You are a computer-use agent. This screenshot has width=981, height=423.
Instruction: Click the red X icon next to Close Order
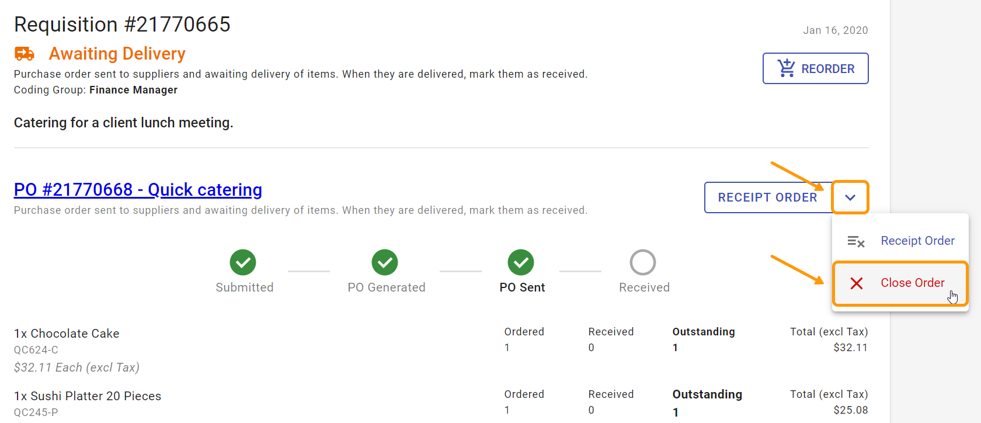point(857,283)
